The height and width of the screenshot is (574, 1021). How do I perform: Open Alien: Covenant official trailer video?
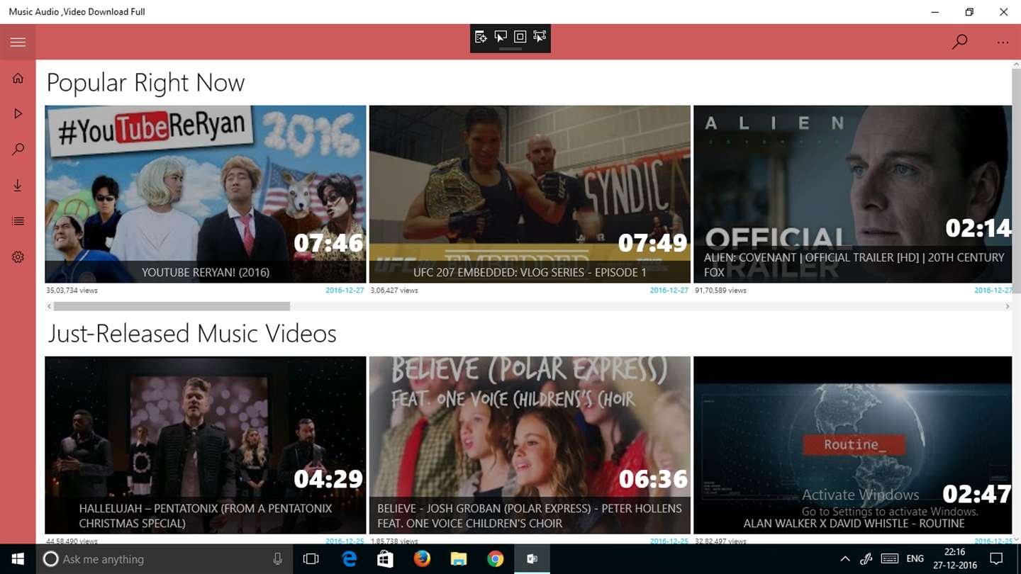coord(852,194)
